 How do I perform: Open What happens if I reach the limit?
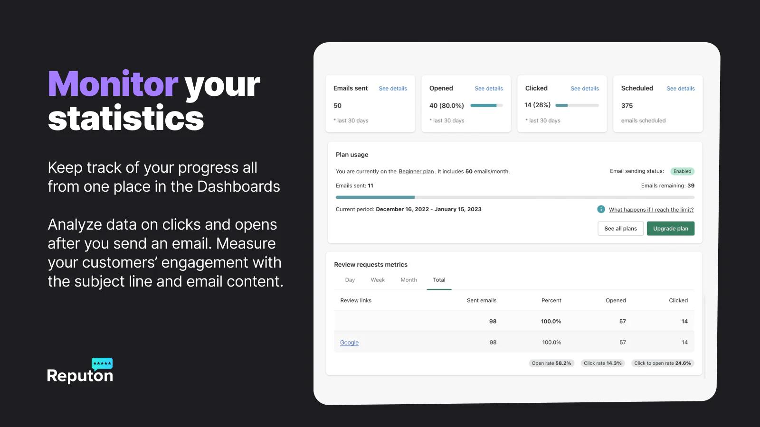pyautogui.click(x=651, y=210)
